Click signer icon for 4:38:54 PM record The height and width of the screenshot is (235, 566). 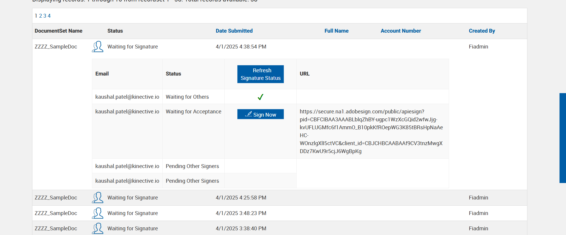[98, 47]
